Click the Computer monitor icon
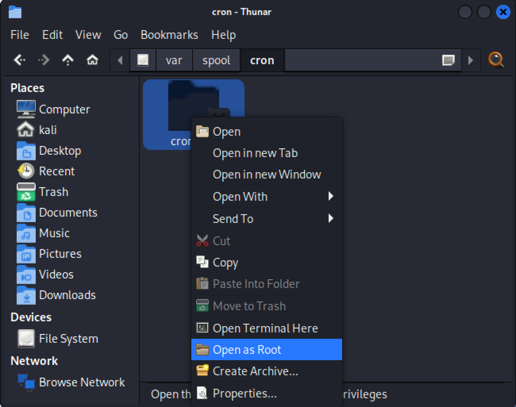Image resolution: width=516 pixels, height=407 pixels. point(26,109)
